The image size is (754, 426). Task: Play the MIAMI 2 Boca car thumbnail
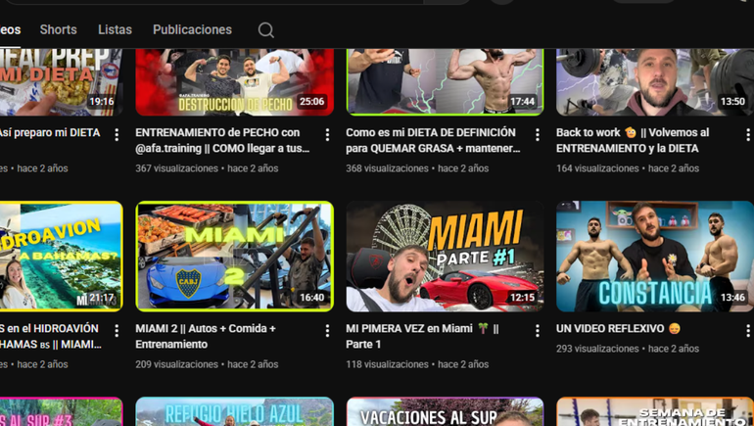tap(234, 257)
